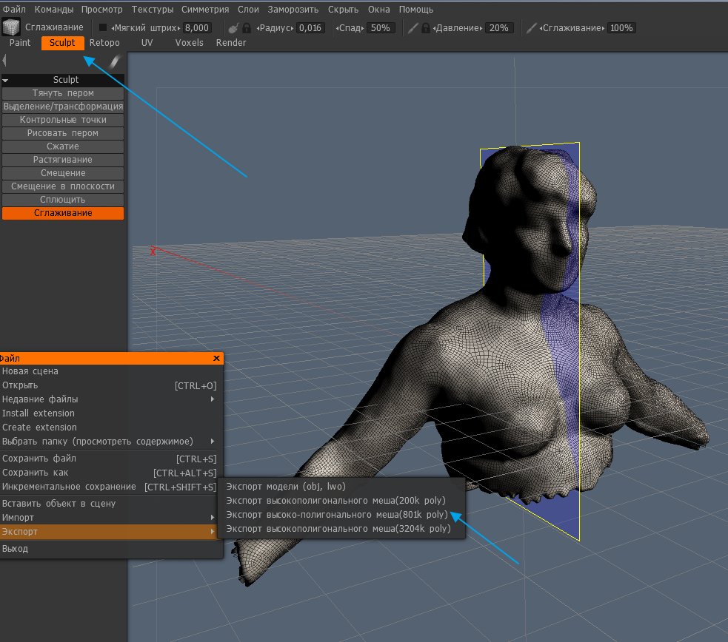Choose Экспорт модели (obj, lwo)
Viewport: 728px width, 642px height.
(285, 486)
